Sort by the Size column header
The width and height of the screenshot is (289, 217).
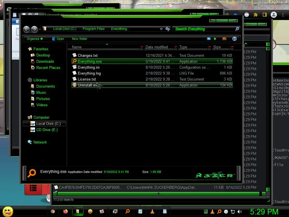221,47
